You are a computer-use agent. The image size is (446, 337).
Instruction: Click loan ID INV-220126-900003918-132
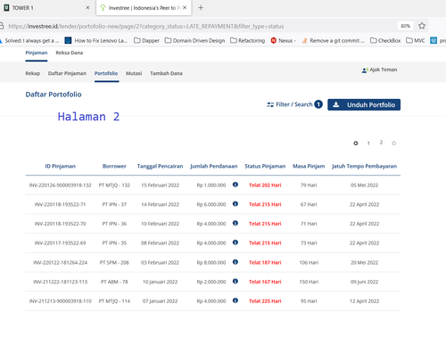click(x=61, y=185)
